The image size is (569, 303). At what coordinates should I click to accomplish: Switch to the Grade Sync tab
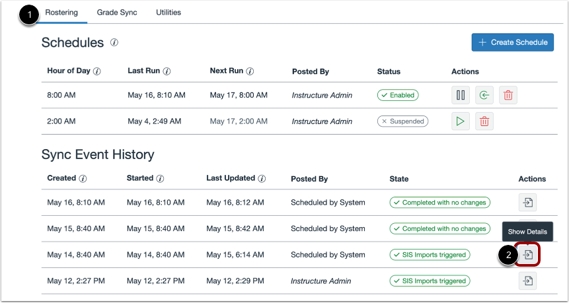pyautogui.click(x=117, y=13)
